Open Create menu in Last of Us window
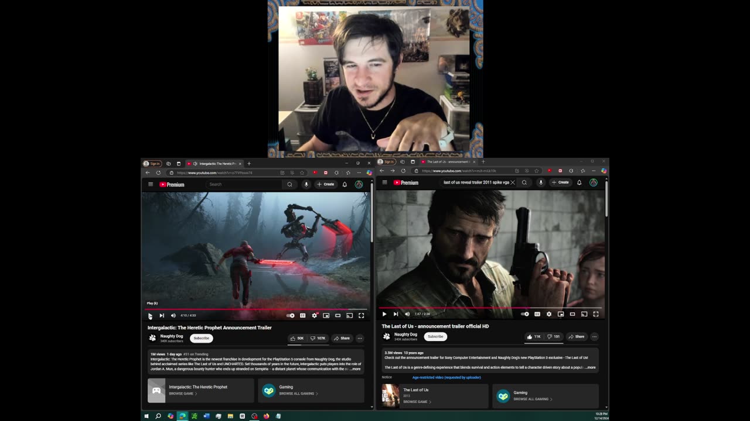 tap(560, 182)
